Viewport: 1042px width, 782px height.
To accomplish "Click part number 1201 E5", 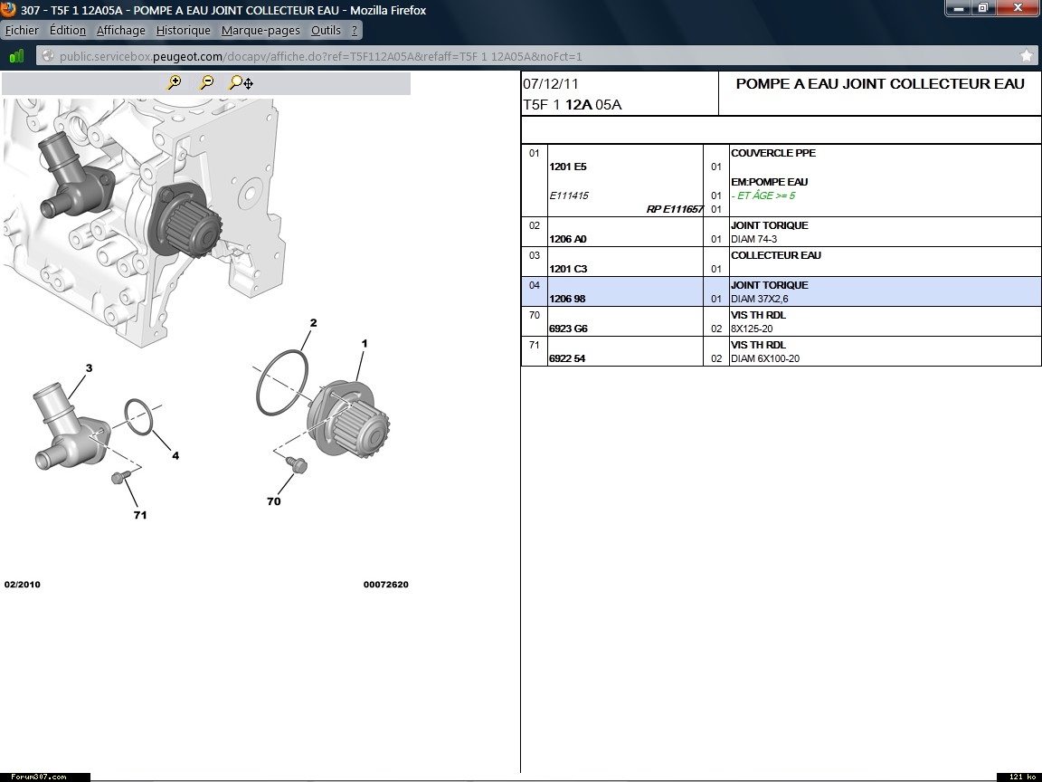I will [568, 167].
